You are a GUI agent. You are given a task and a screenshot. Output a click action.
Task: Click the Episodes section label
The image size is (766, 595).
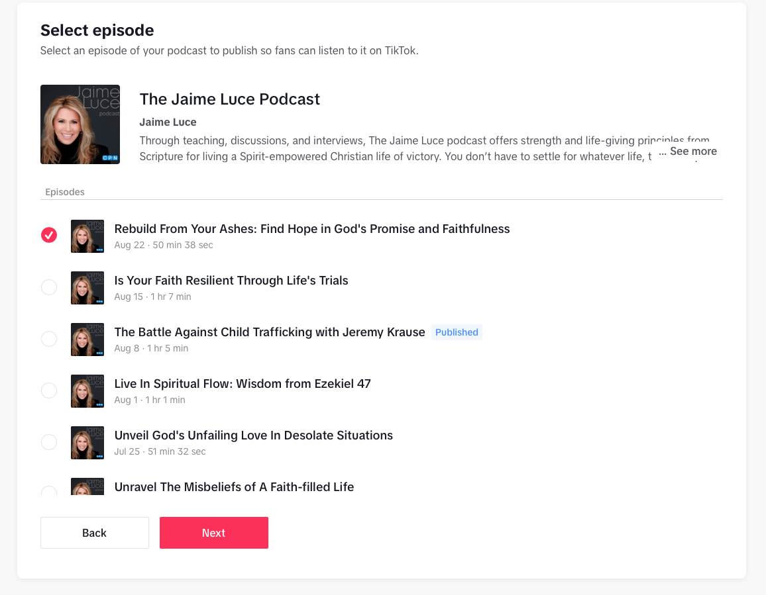click(x=65, y=193)
